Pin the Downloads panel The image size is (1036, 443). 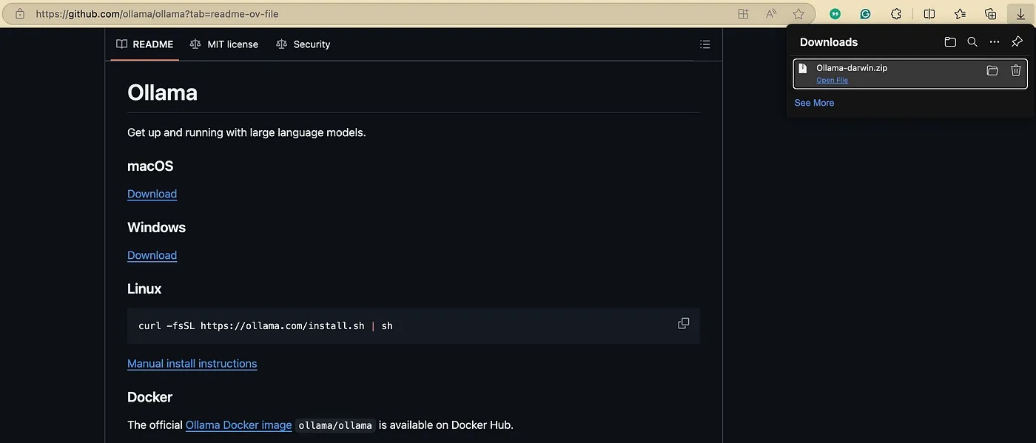[x=1017, y=42]
